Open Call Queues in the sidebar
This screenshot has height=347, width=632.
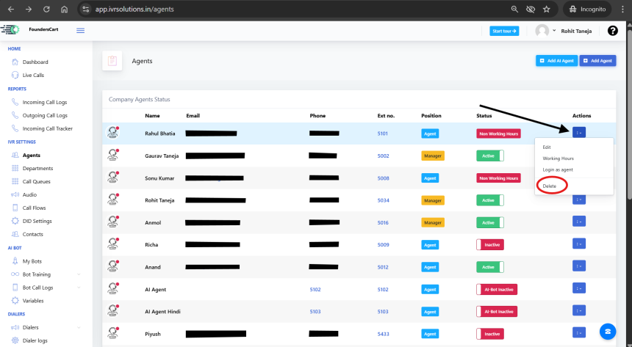pos(36,181)
